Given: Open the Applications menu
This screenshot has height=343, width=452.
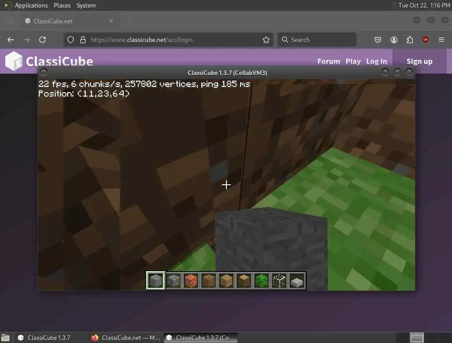Looking at the screenshot, I should [x=26, y=5].
